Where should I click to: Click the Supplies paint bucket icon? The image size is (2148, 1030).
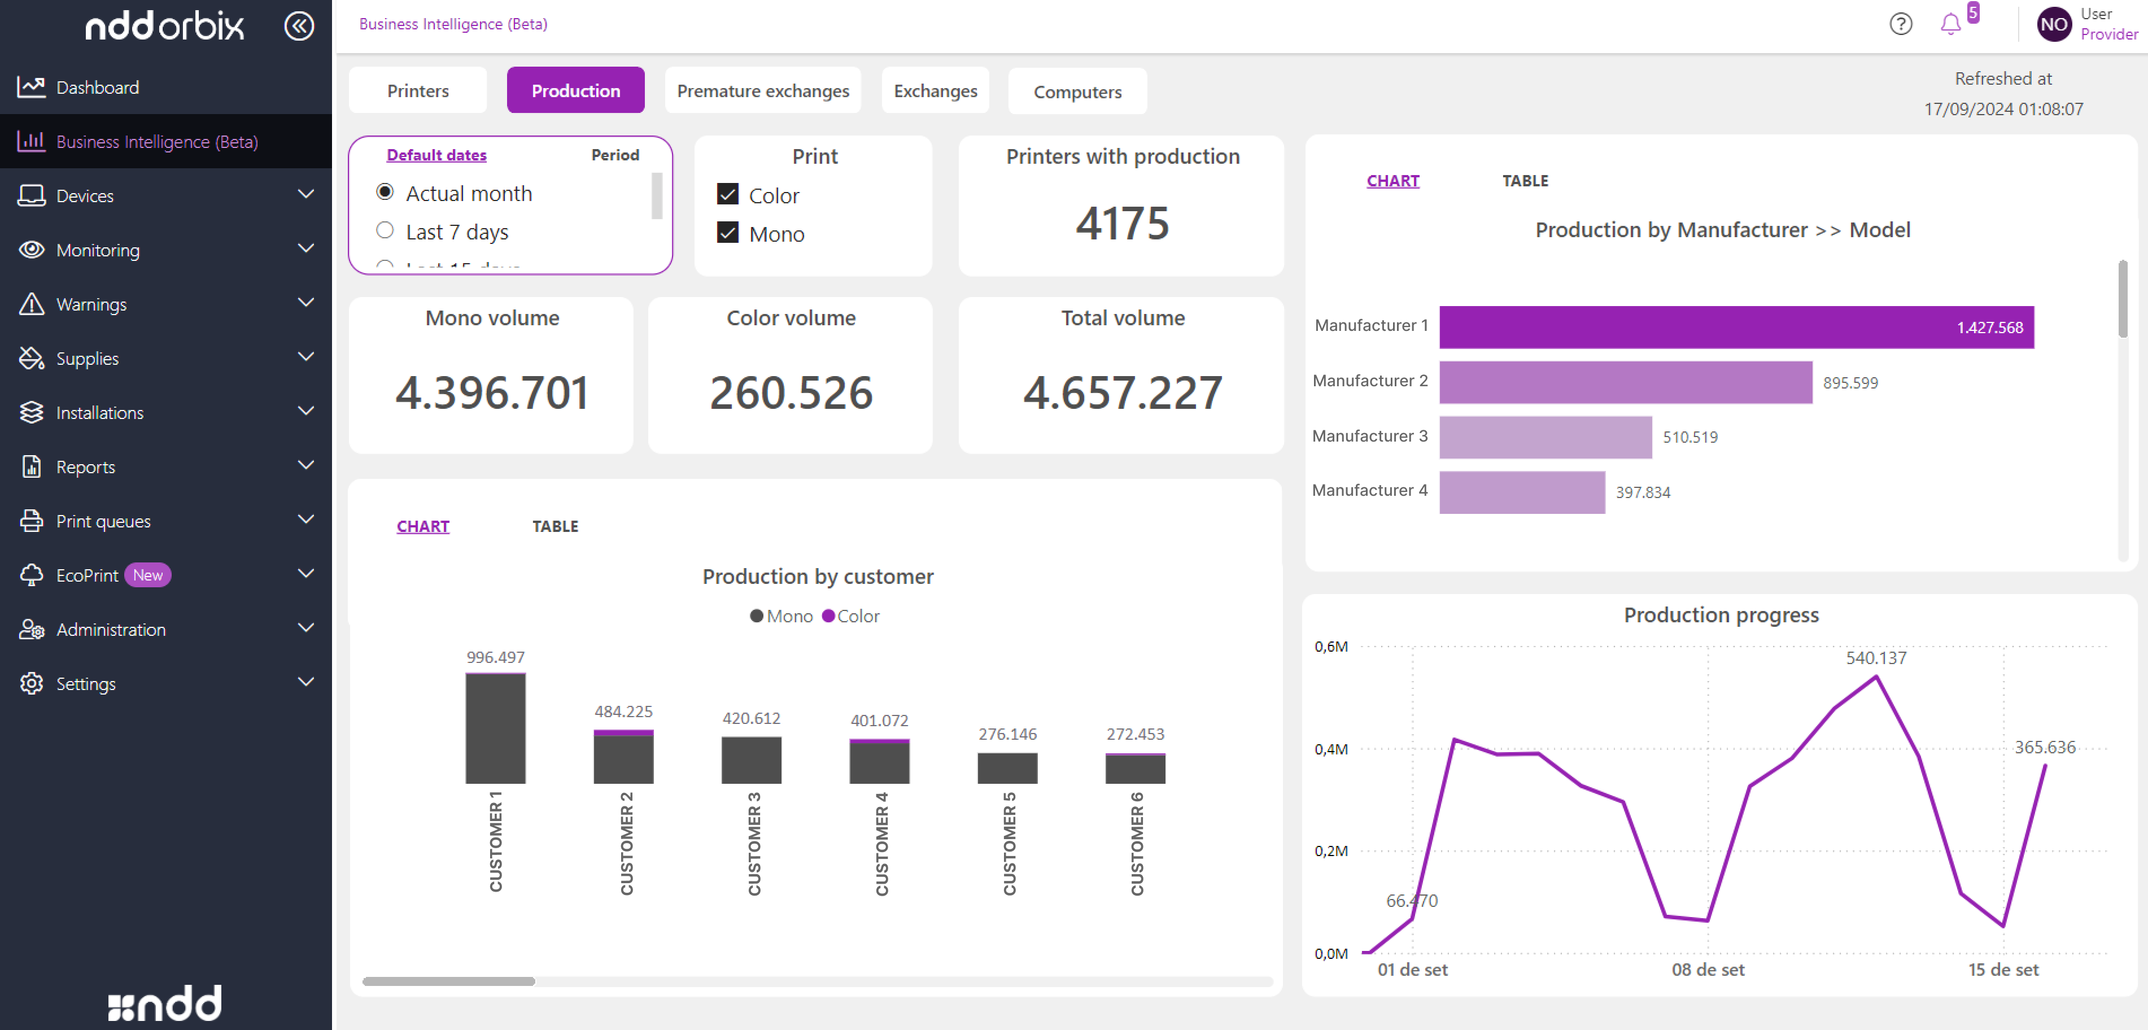[31, 358]
